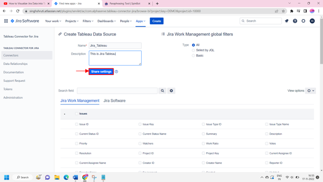Screen dimensions: 323x182
Task: Enable the Issue Key field checkbox
Action: (140, 124)
